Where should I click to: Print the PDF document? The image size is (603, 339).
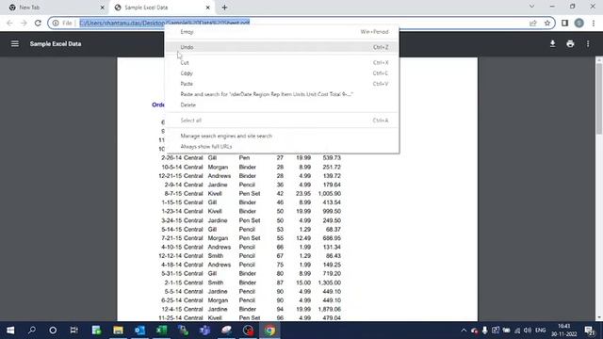pyautogui.click(x=570, y=44)
